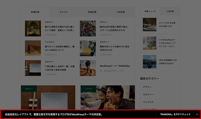Screen dimensions: 201x119
Task: Select the sidebar 人気記事 tab
Action: (x=170, y=11)
